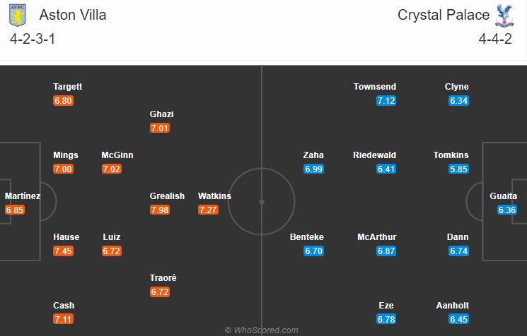
Task: Click the Aston Villa club crest
Action: tap(17, 16)
